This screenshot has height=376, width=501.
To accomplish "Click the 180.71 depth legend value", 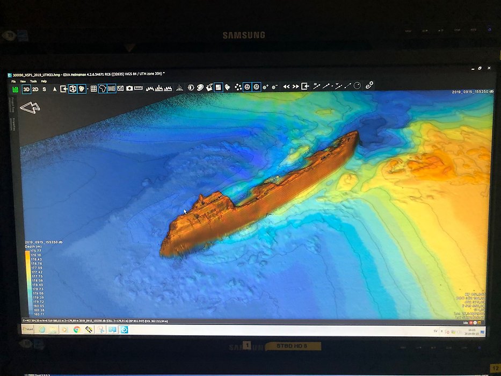I will [x=39, y=314].
